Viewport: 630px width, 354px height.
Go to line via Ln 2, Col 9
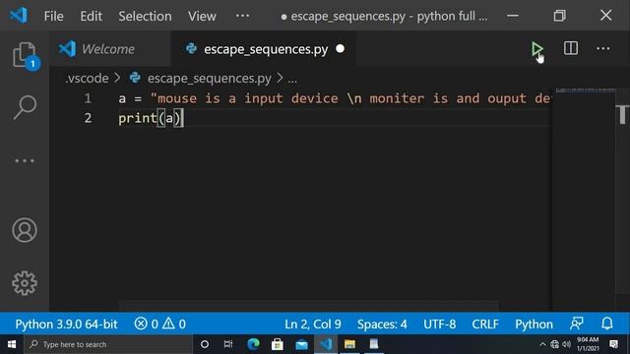pos(313,324)
